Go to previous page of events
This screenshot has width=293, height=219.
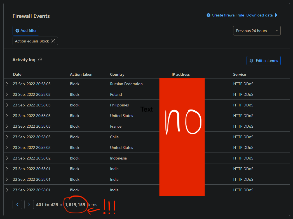pos(17,204)
